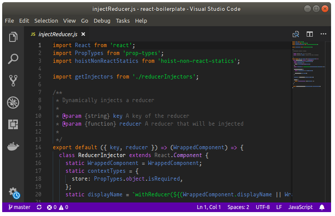Screen dimensions: 335x216
Task: Open the Debug menu
Action: [102, 21]
